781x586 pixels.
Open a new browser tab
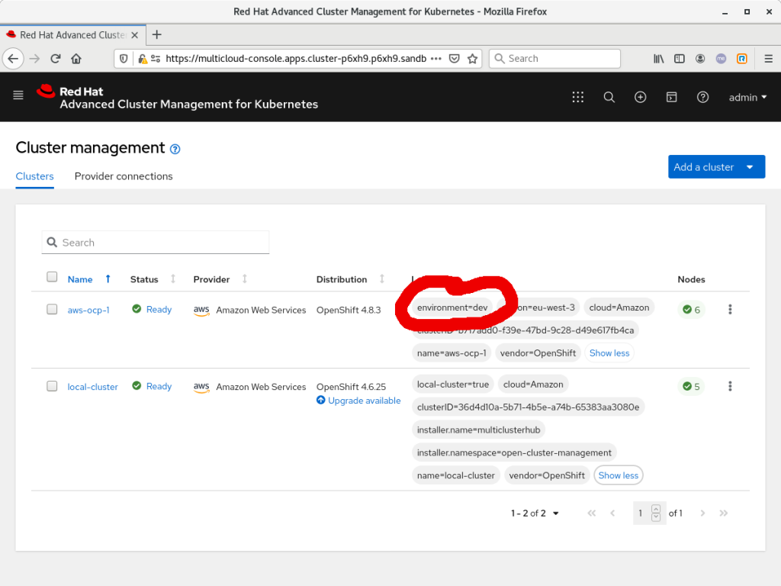coord(157,34)
